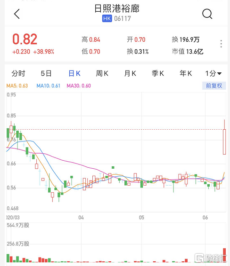The height and width of the screenshot is (266, 230).
Task: Switch to the 分时 tab
Action: point(18,73)
